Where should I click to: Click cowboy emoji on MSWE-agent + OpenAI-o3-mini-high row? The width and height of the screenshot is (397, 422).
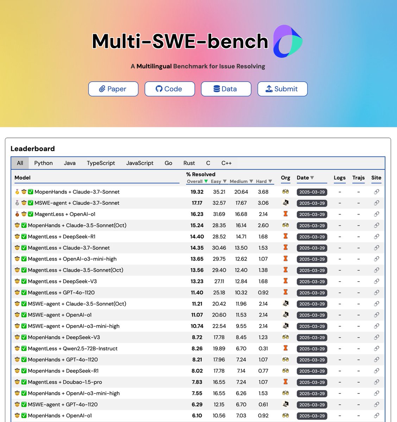coord(17,326)
